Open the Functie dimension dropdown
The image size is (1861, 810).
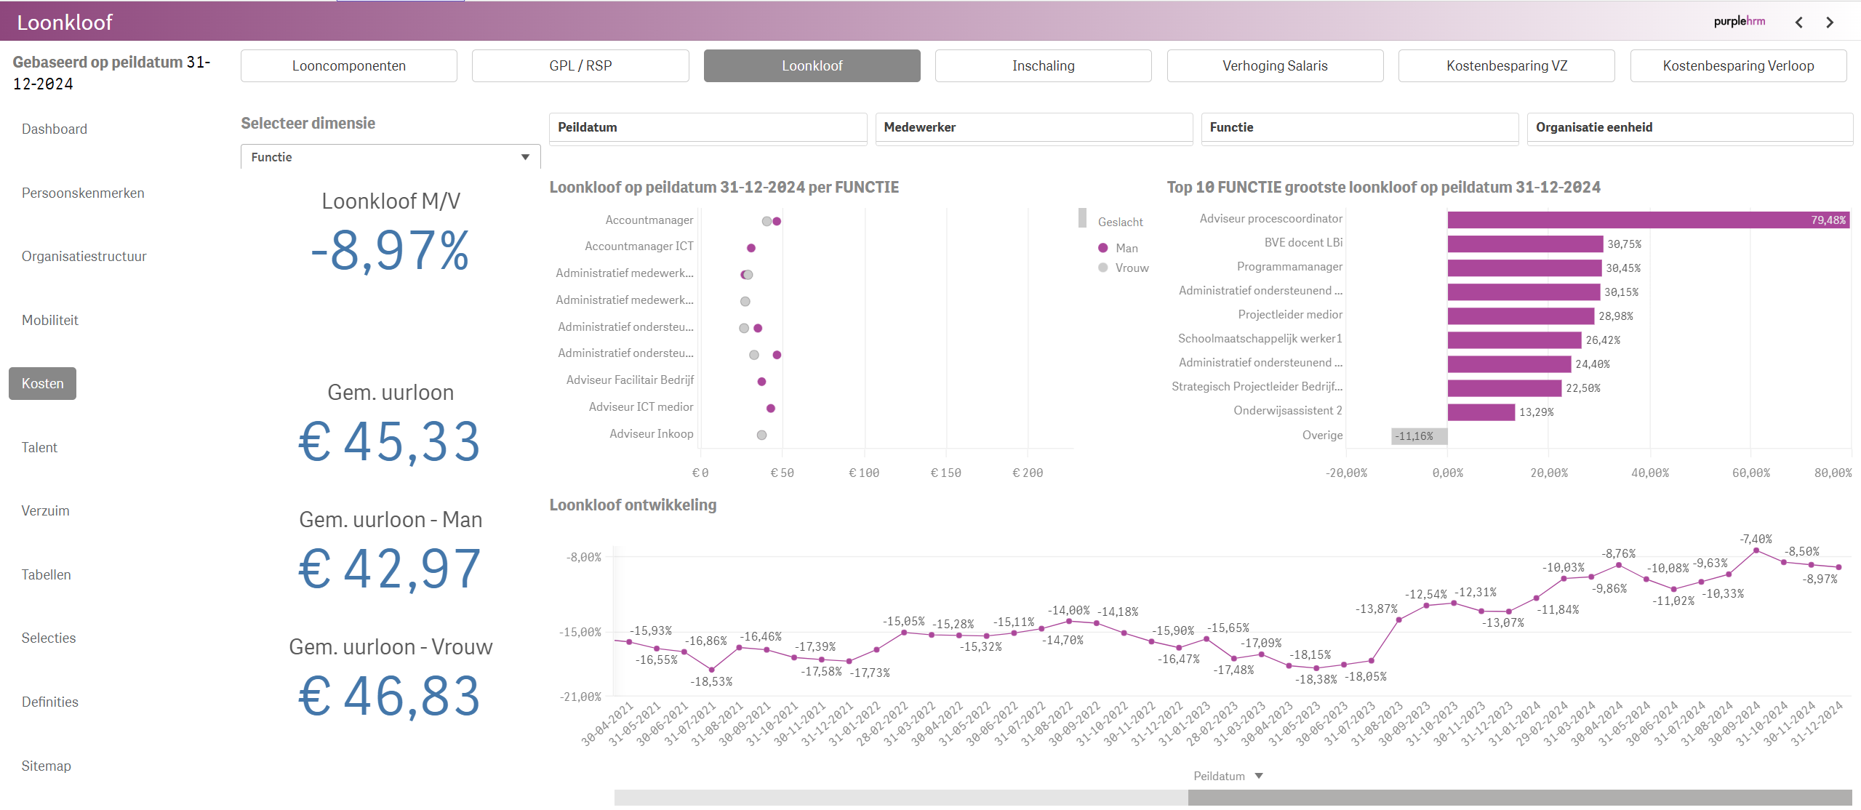coord(390,157)
